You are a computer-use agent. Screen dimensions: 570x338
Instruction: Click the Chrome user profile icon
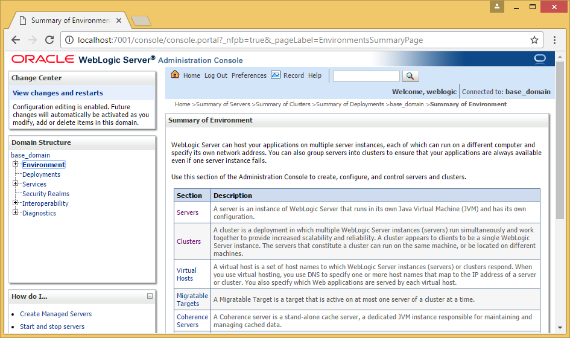496,7
